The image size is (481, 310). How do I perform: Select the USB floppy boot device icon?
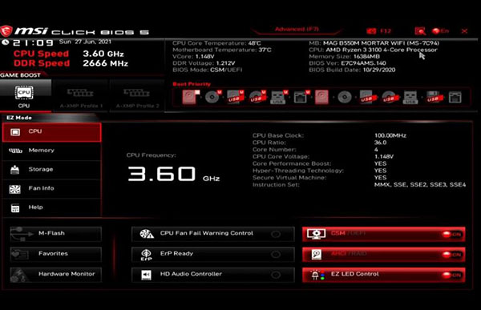pyautogui.click(x=434, y=97)
